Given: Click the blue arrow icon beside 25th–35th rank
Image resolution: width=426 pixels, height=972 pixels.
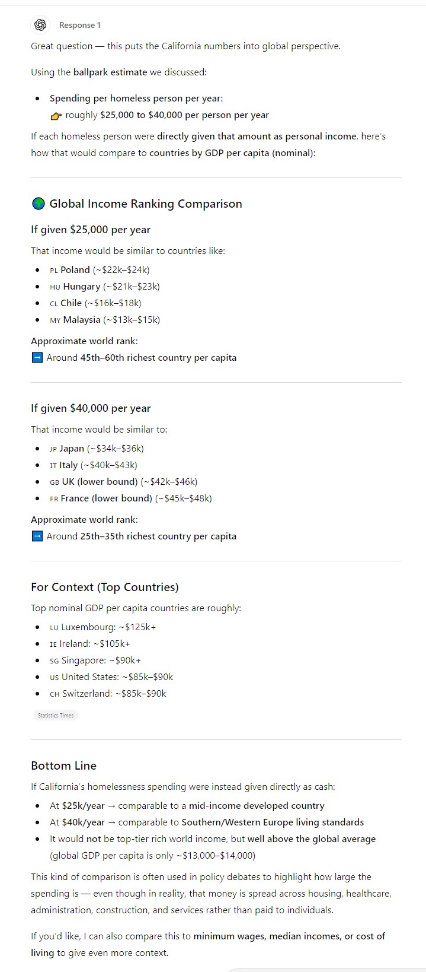Looking at the screenshot, I should [x=37, y=536].
